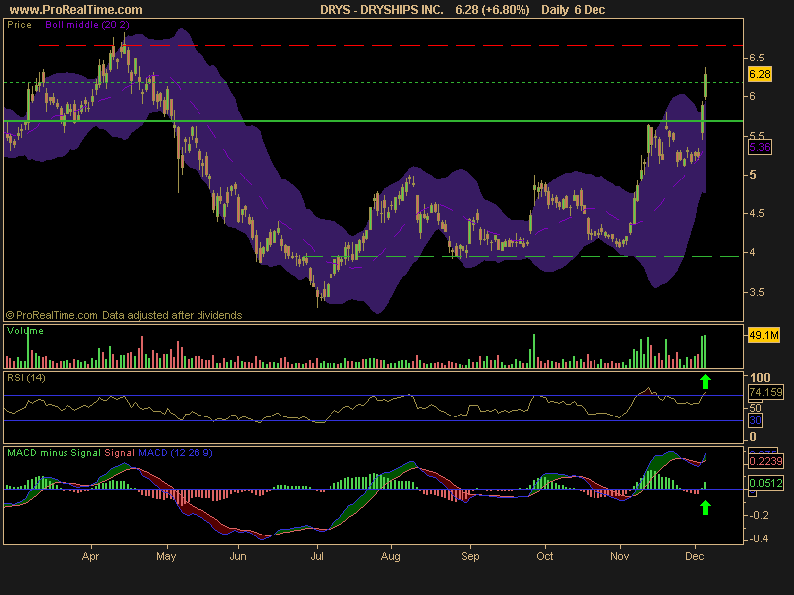Click the latest green candlestick at 6.28
794x595 pixels.
tap(706, 85)
